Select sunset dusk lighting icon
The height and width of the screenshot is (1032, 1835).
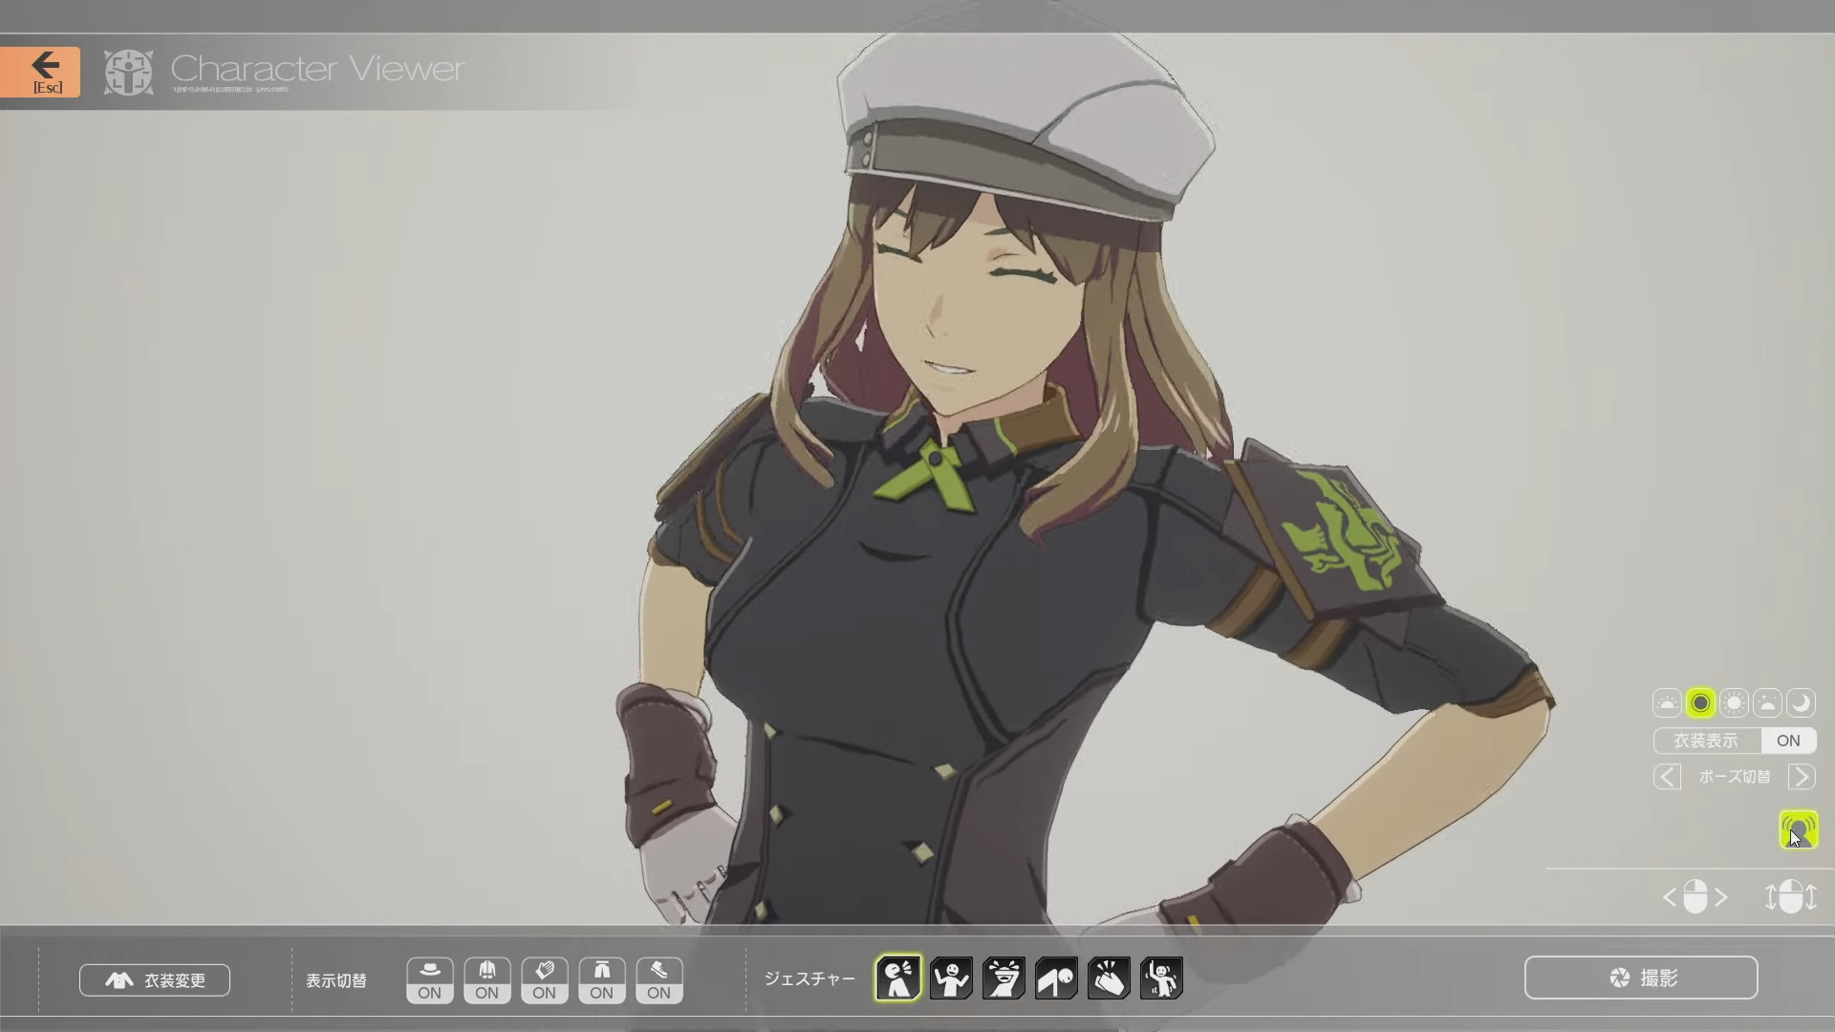click(x=1767, y=703)
